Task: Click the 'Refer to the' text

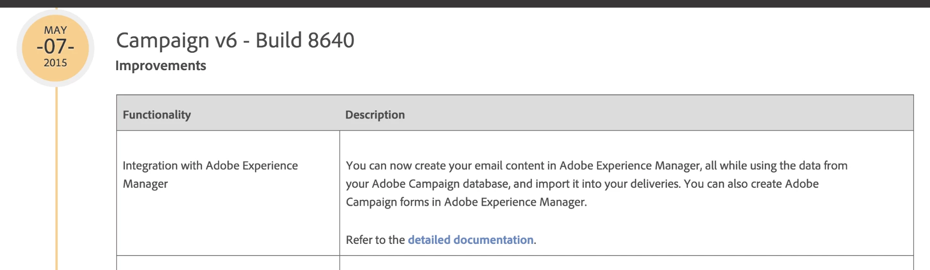Action: point(375,240)
